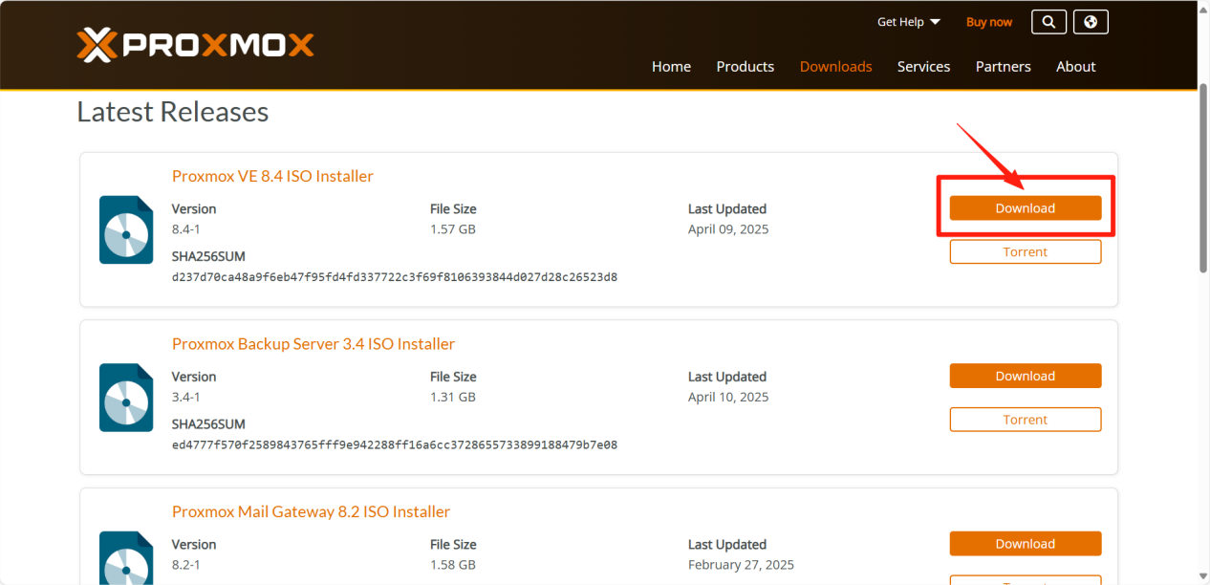Download the Proxmox VE 8.4 ISO Installer
The width and height of the screenshot is (1210, 585).
coord(1026,208)
